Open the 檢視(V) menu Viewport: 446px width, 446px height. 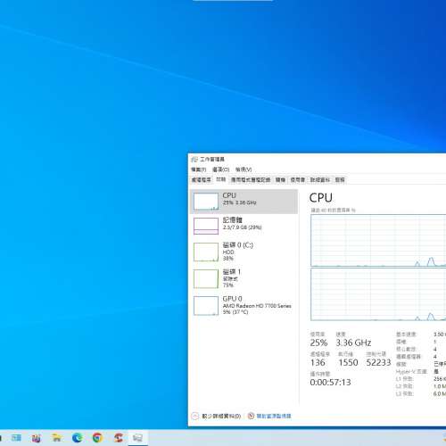244,169
